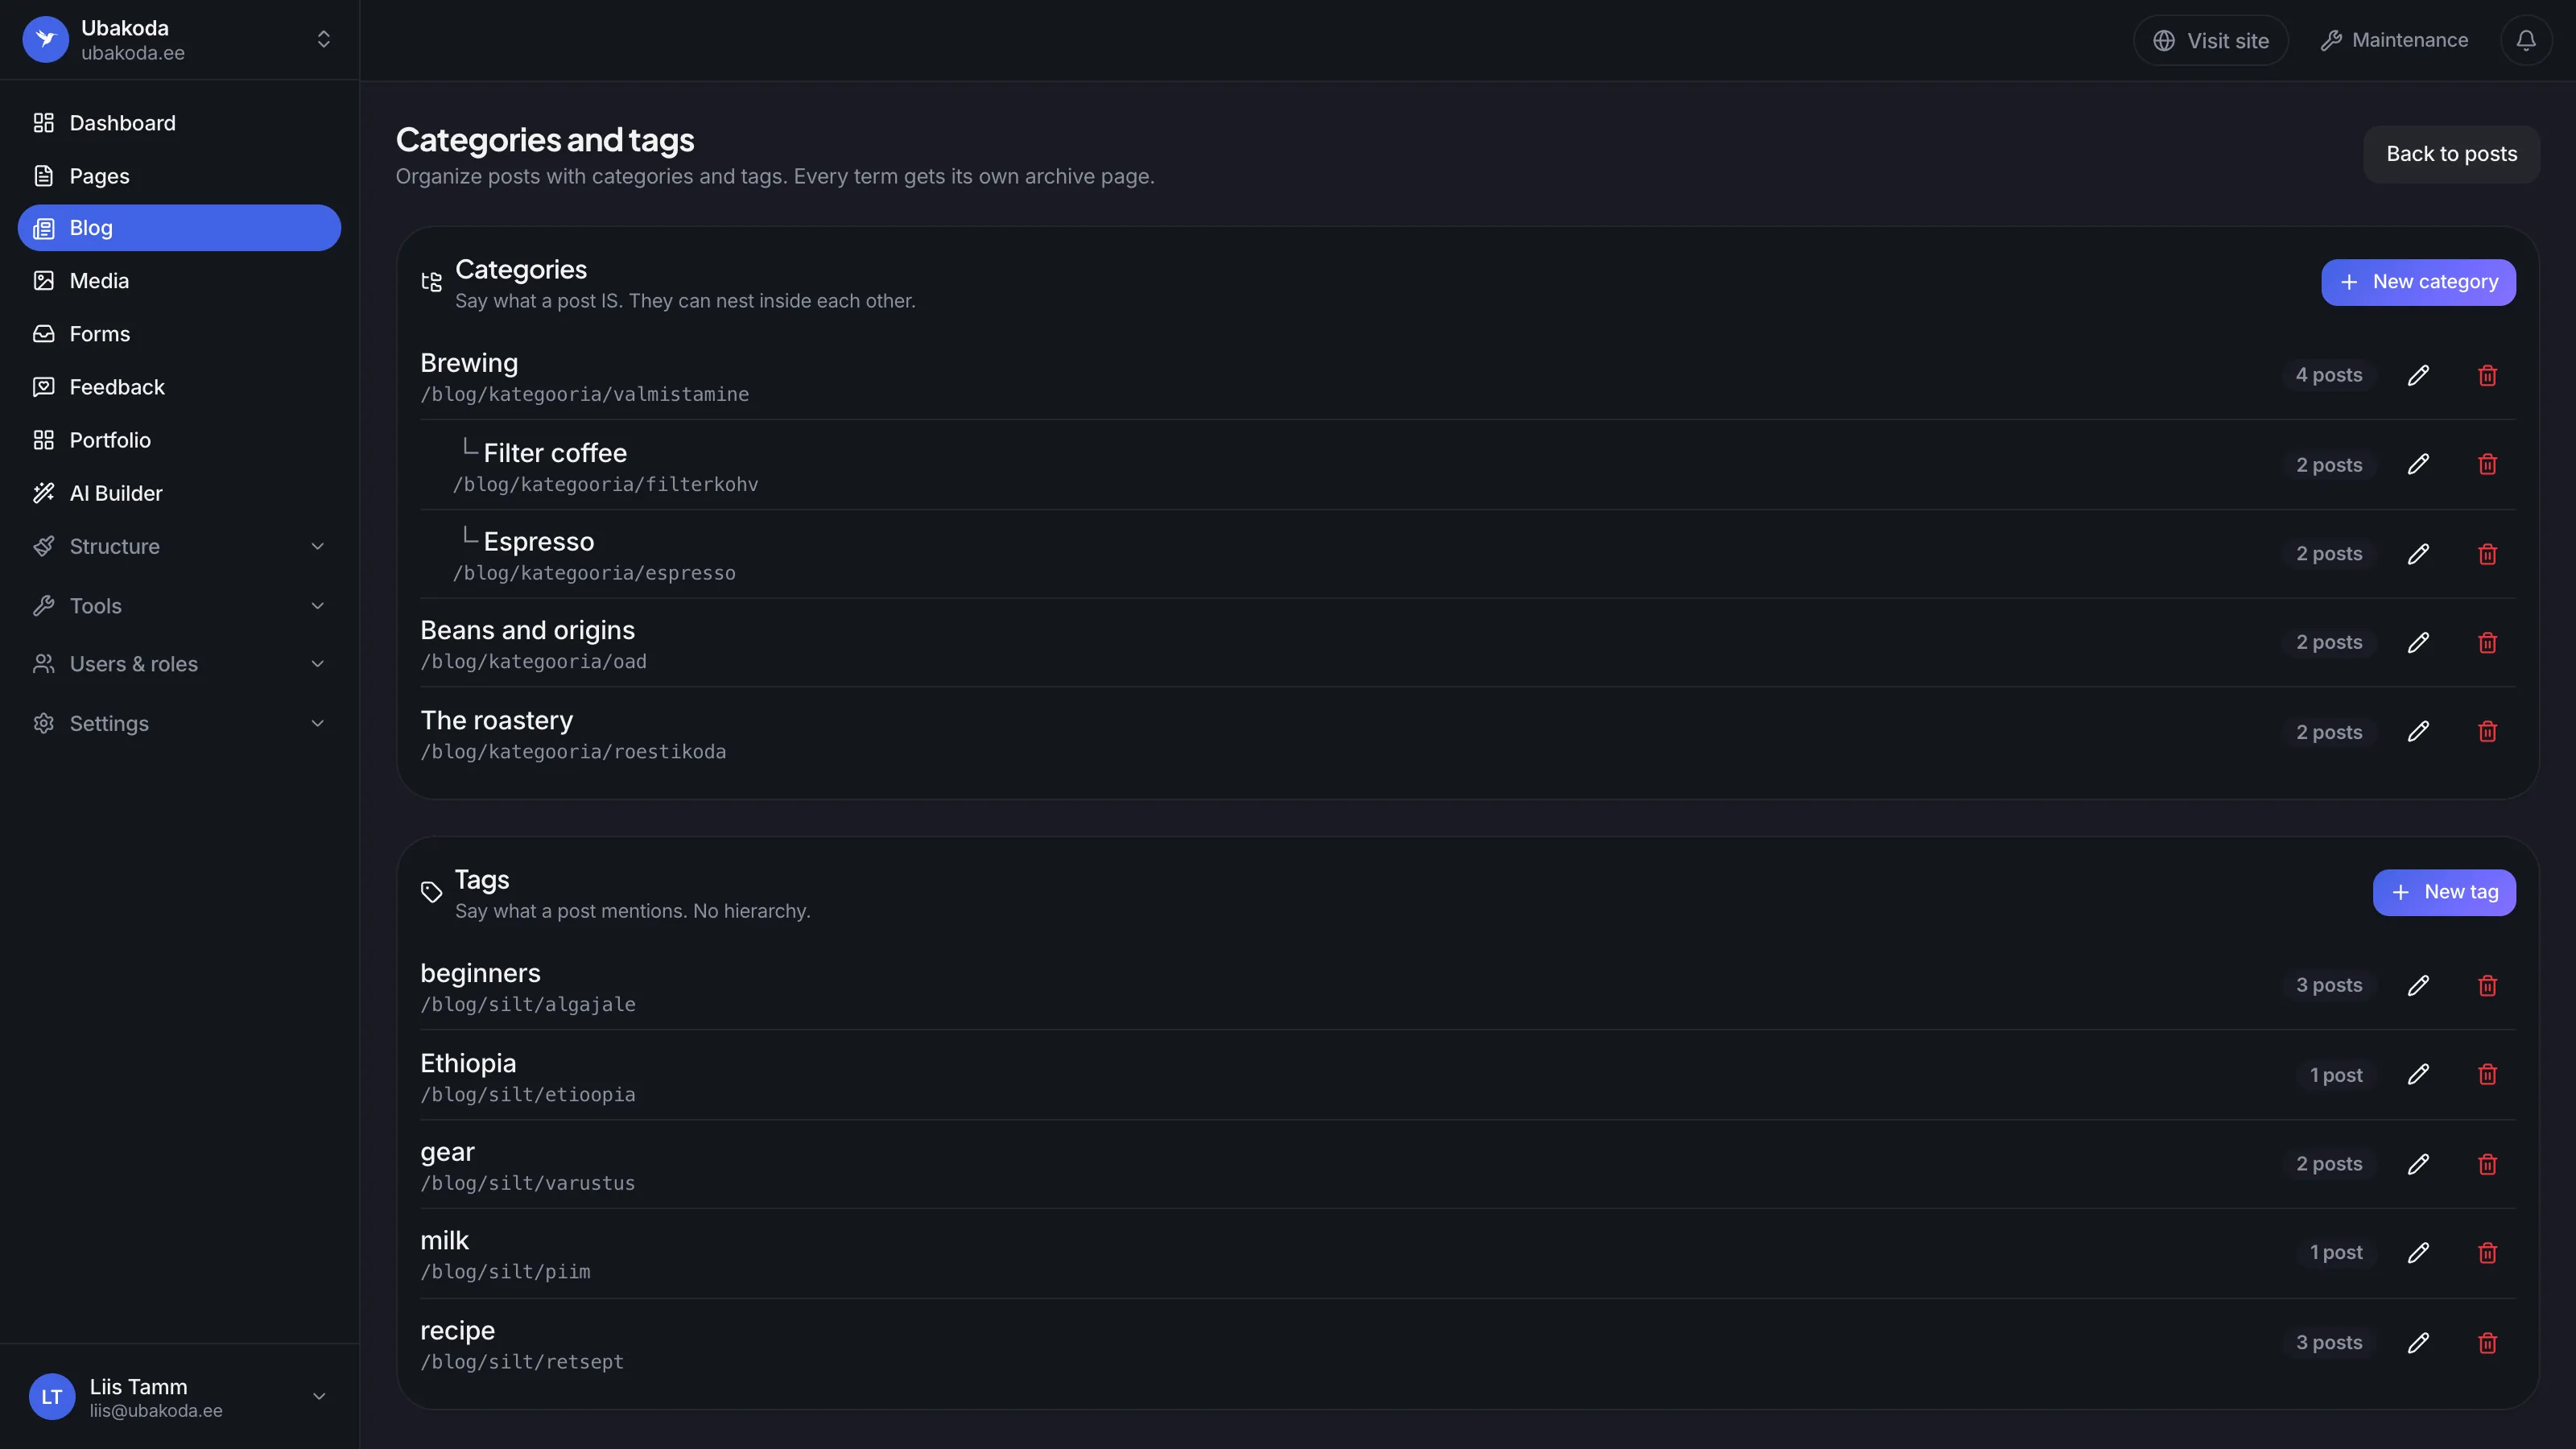Screen dimensions: 2576x1449
Task: Edit the Ethiopia tag
Action: (x=2418, y=1075)
